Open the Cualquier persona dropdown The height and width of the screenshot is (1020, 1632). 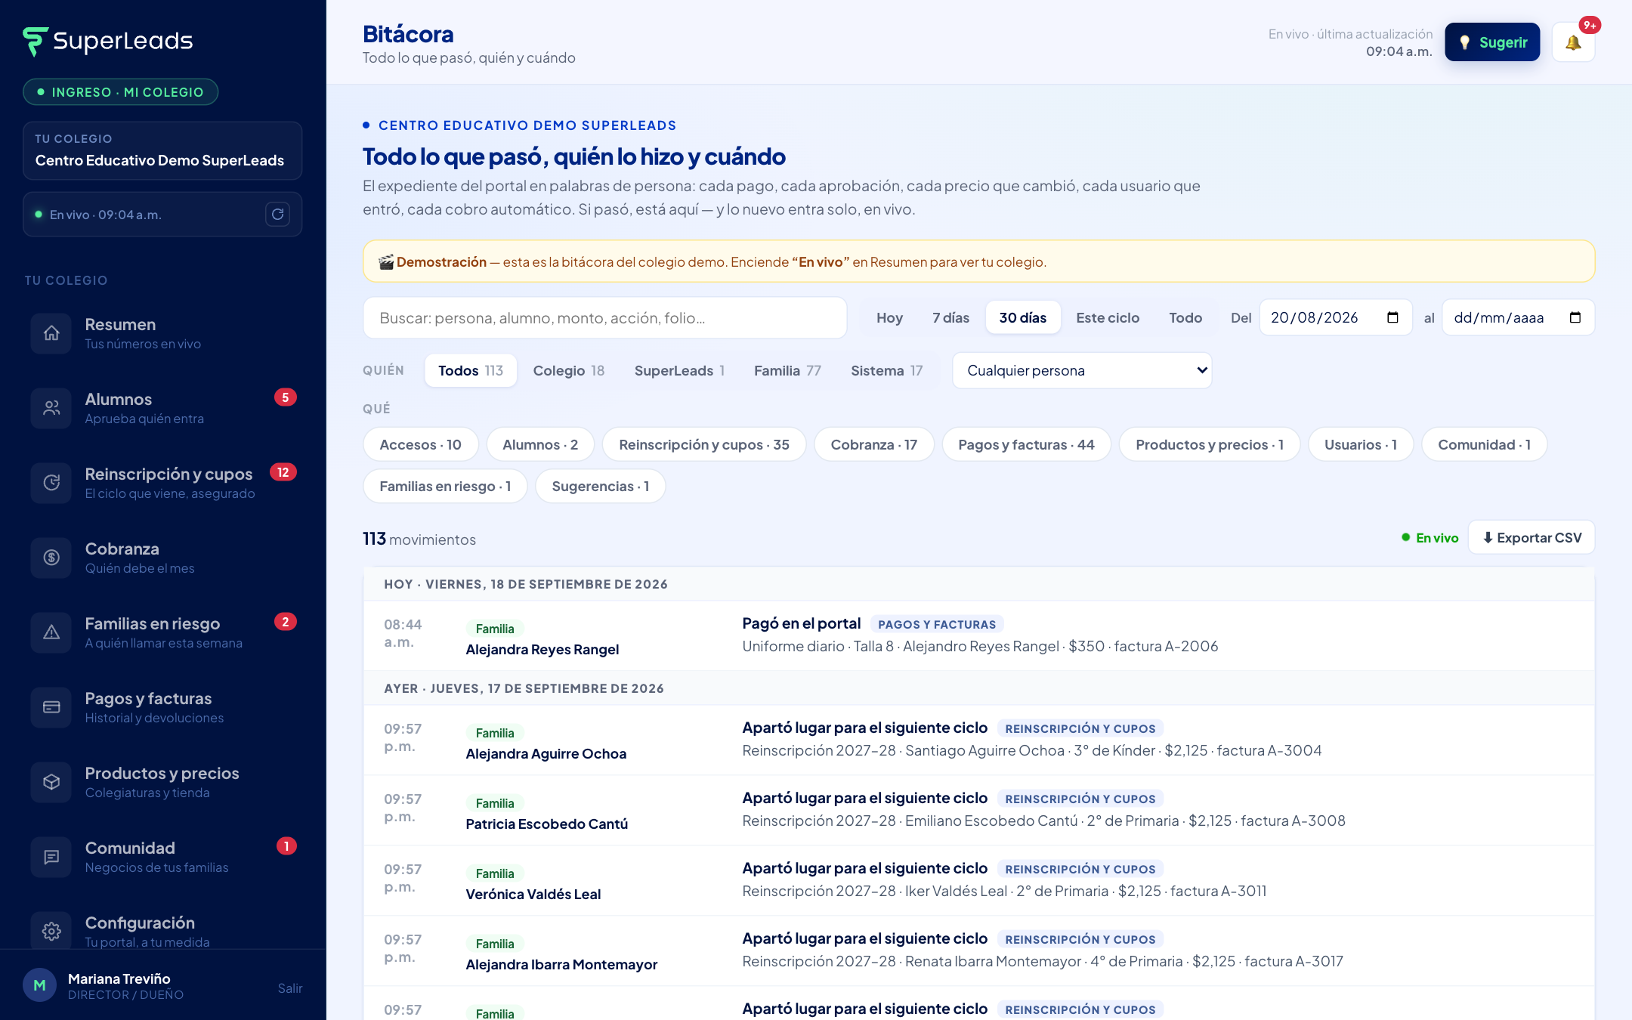(x=1082, y=370)
